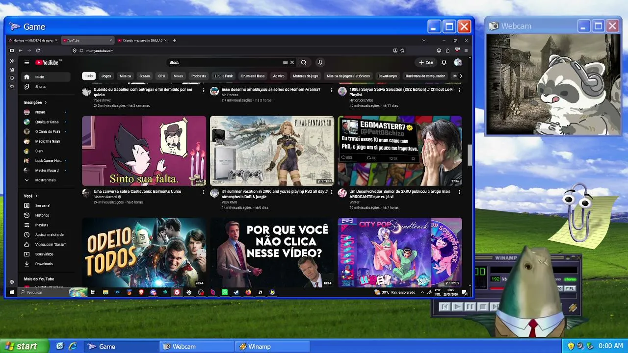Reload the page in the browser
Screen dimensions: 628x353
pyautogui.click(x=38, y=50)
